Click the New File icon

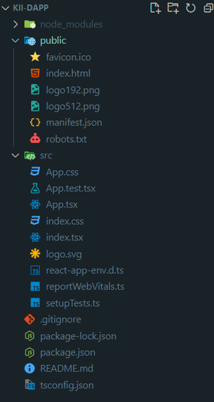click(155, 8)
